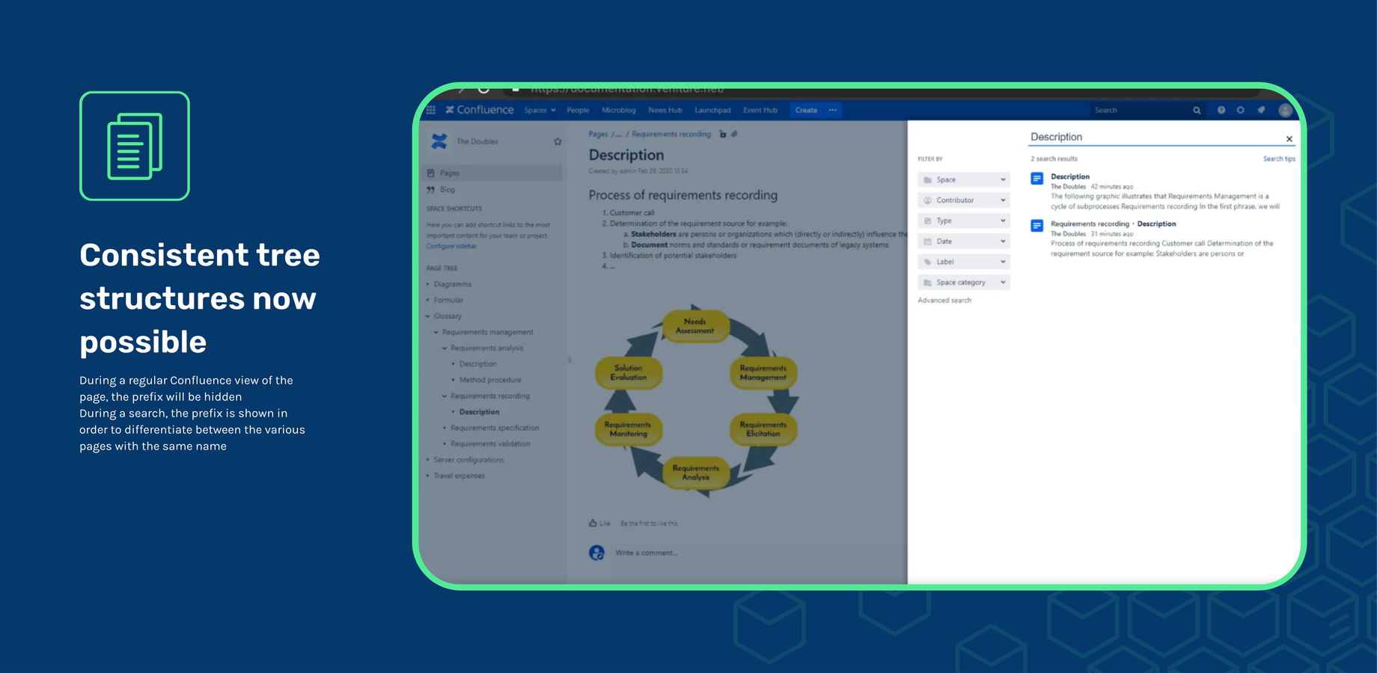Click the browser reload icon

[x=483, y=89]
